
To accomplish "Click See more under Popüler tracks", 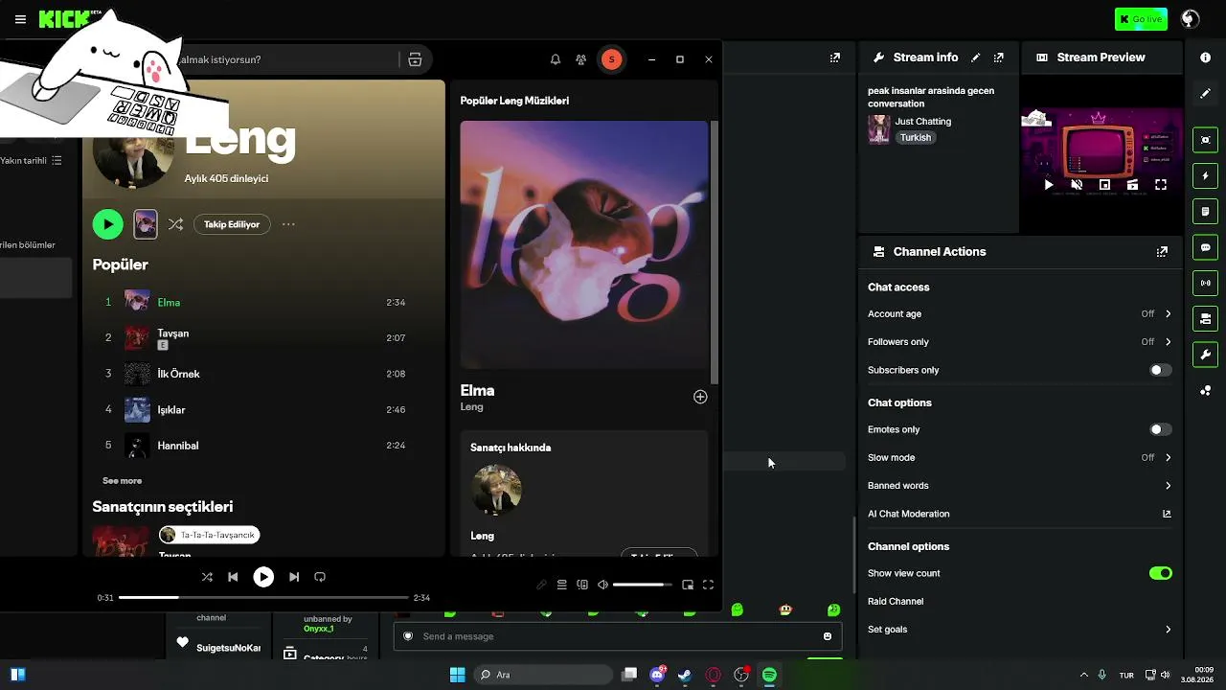I will 122,481.
